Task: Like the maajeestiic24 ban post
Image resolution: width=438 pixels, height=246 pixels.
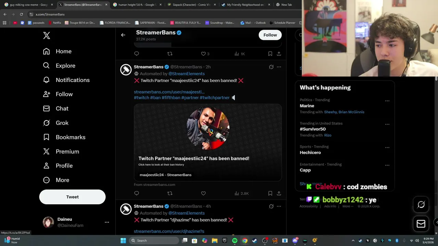Action: [x=203, y=193]
